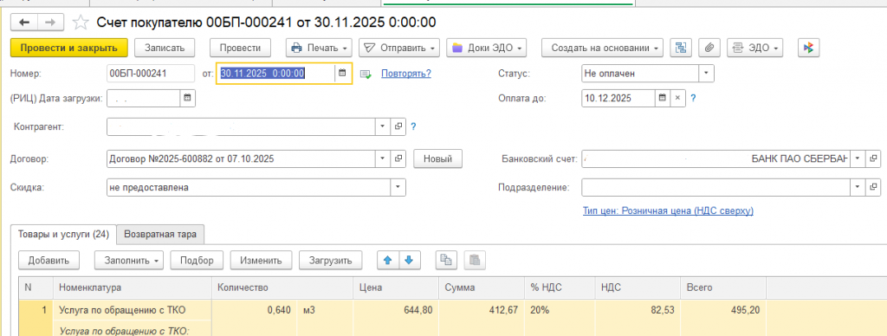Select the price cell 644,80
This screenshot has height=336, width=887.
tap(396, 310)
